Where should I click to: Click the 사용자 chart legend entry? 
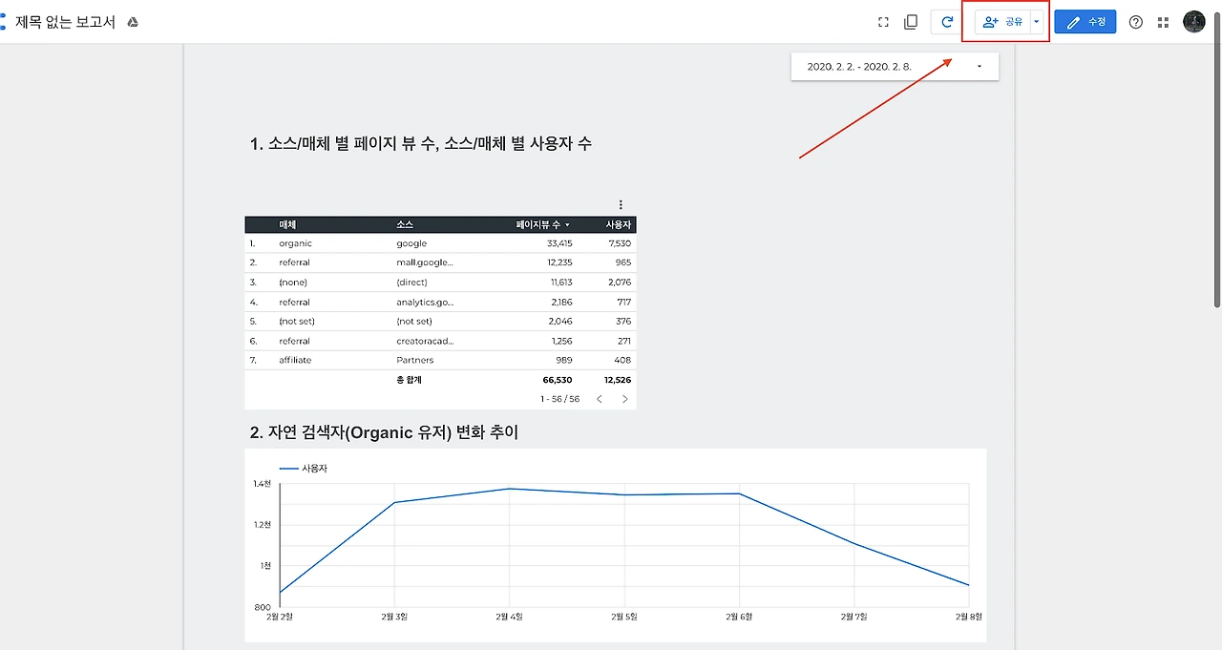tap(304, 469)
